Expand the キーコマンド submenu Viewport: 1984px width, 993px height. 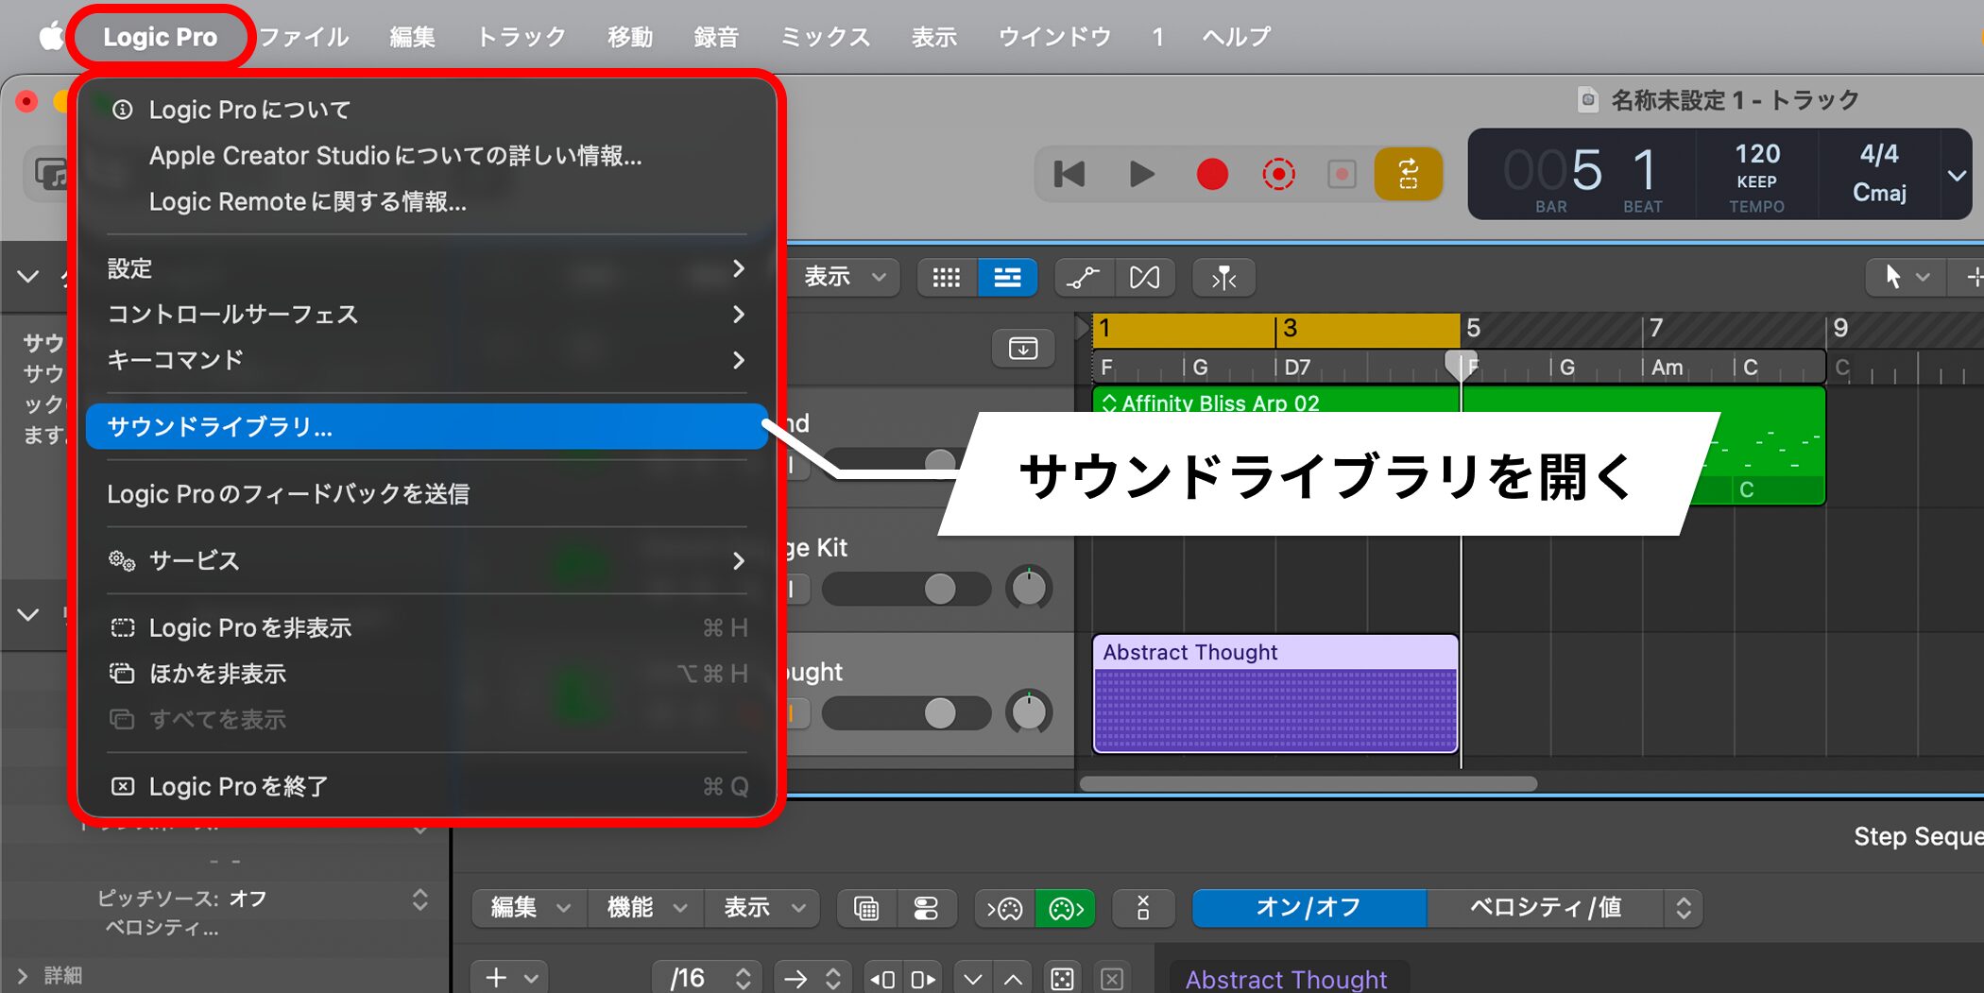pyautogui.click(x=426, y=360)
